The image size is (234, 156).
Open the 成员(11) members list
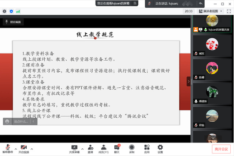(x=104, y=147)
